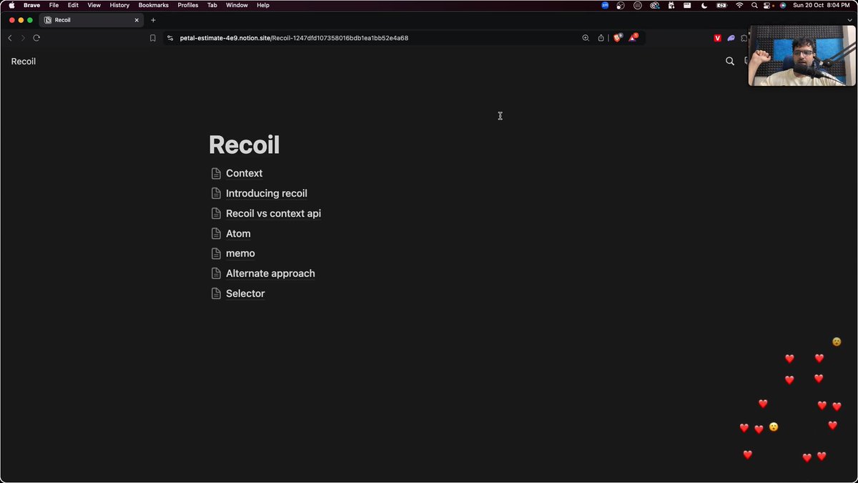Click the zoom magnifier in address bar

[586, 38]
